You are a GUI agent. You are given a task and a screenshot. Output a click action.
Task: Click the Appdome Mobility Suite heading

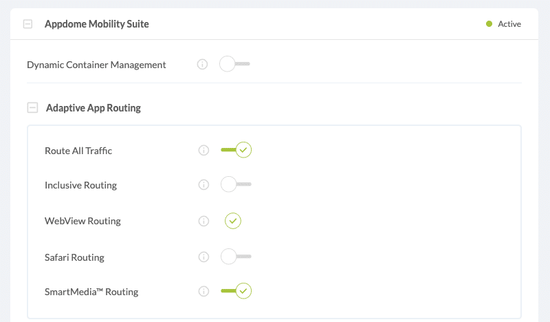coord(96,24)
